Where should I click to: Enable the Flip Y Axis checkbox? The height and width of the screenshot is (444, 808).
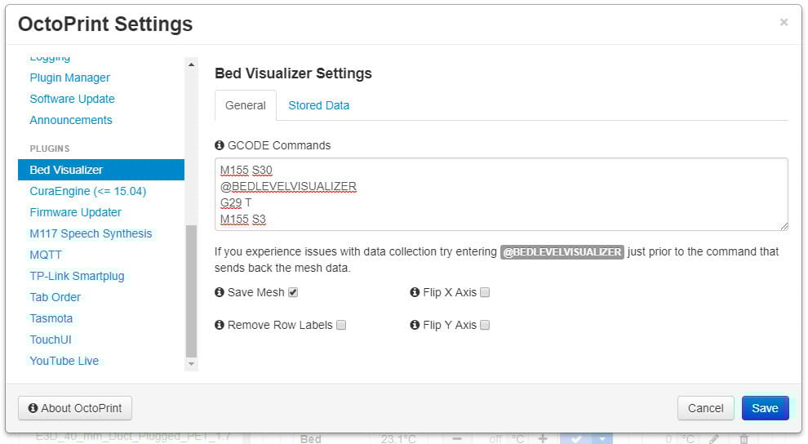pos(485,325)
